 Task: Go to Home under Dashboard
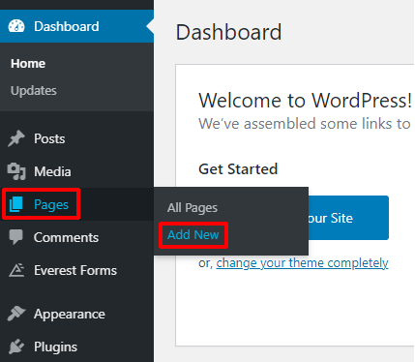pos(28,64)
